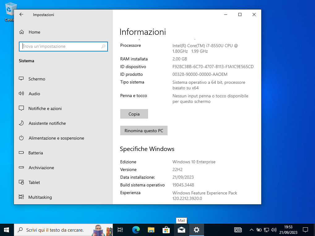Click the Schermo monitor icon

pyautogui.click(x=21, y=79)
